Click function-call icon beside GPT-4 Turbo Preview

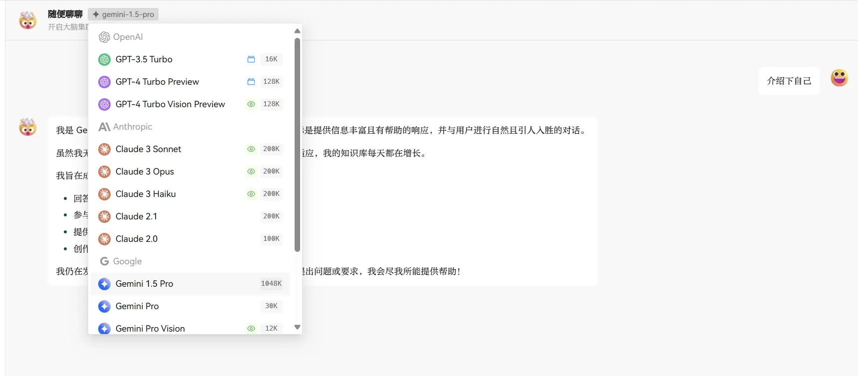pos(251,82)
